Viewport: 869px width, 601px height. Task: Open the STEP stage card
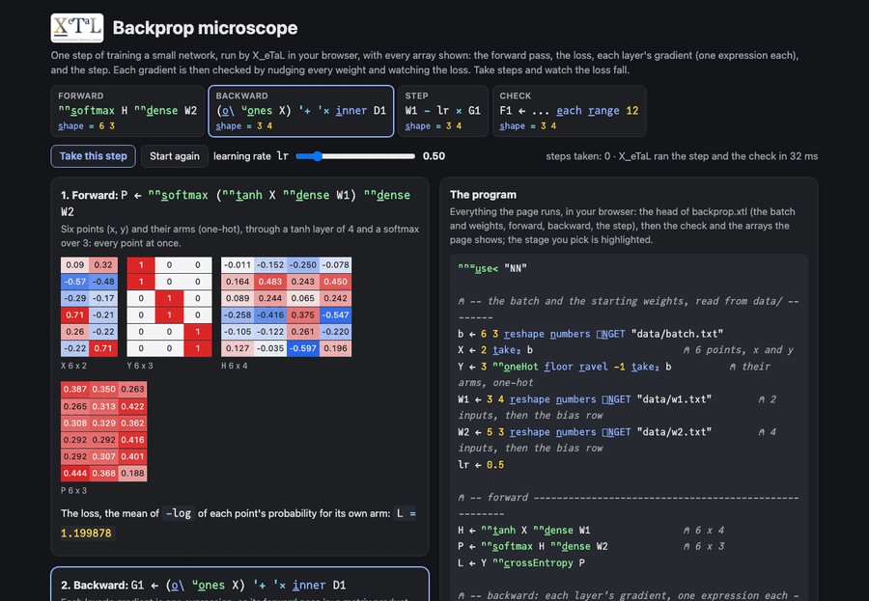click(443, 111)
